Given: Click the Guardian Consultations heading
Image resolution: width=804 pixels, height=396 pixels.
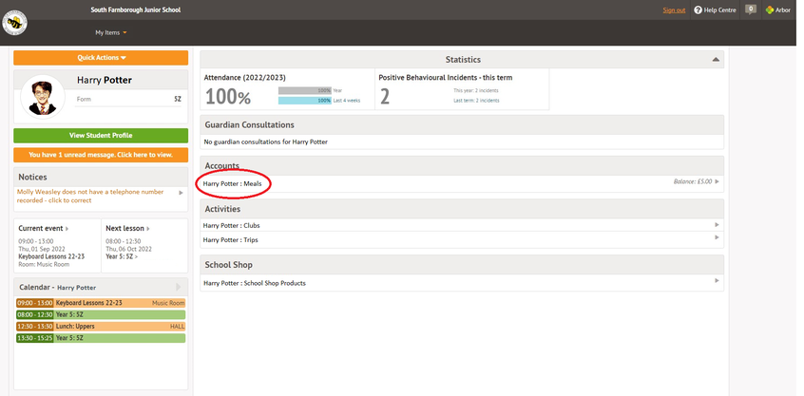Looking at the screenshot, I should (249, 125).
